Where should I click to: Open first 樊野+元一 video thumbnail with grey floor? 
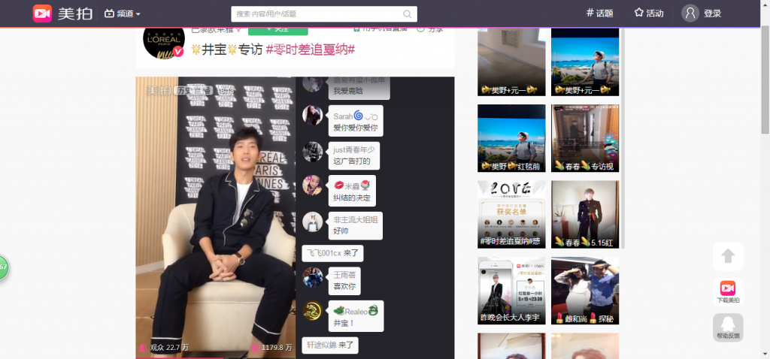point(511,62)
